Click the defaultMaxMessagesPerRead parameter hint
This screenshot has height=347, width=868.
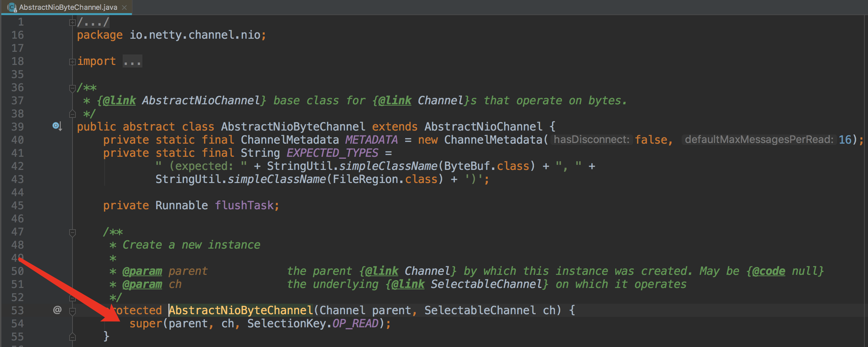click(x=759, y=139)
